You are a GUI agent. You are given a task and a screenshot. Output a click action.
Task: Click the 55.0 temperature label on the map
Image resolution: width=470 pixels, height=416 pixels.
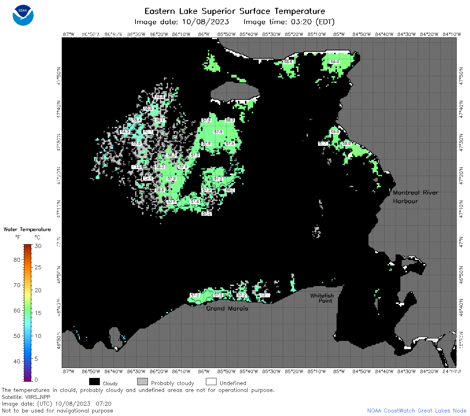tap(148, 108)
